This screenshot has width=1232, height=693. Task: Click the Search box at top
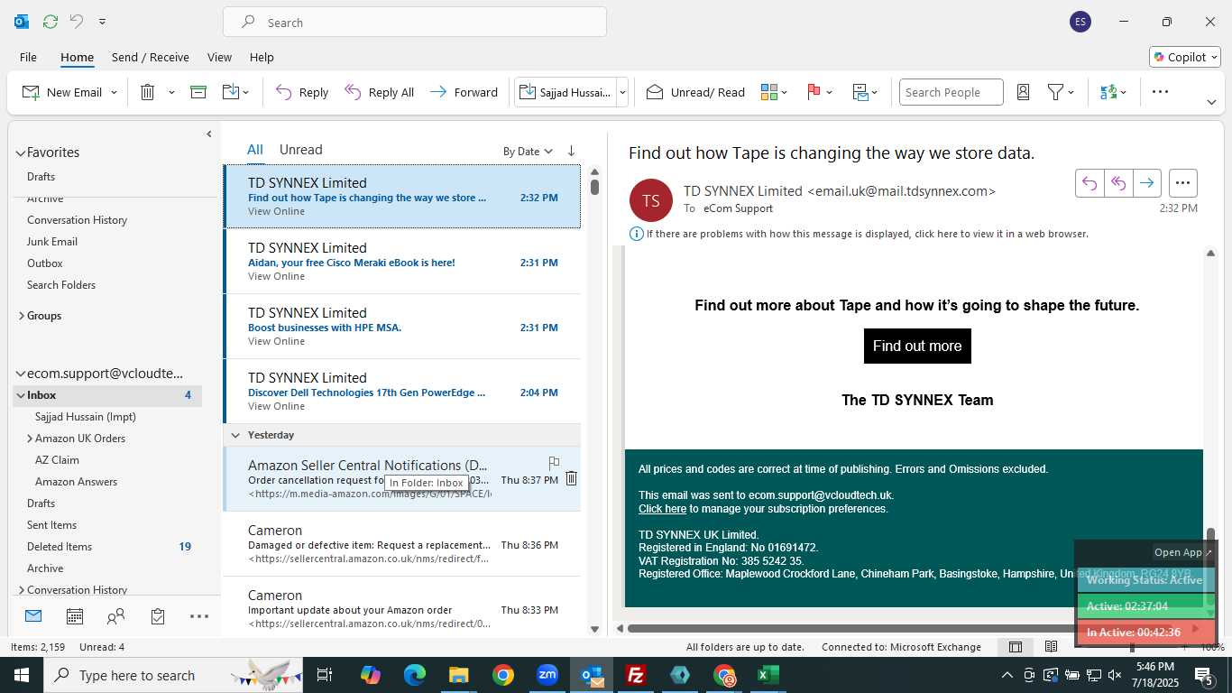tap(415, 23)
